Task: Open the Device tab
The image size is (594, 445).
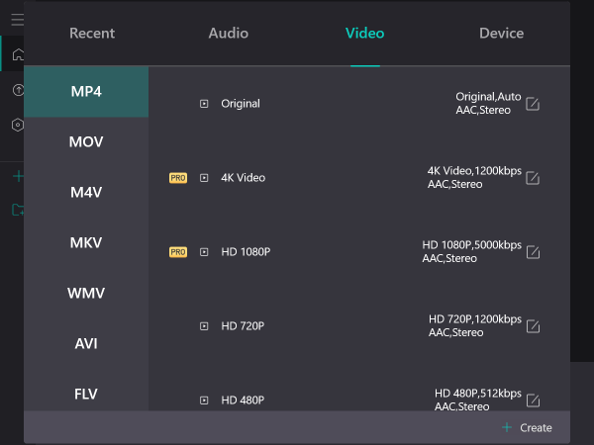Action: [501, 34]
